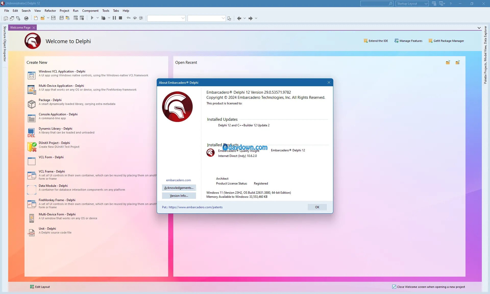Close the Welcome Page tab

click(34, 28)
